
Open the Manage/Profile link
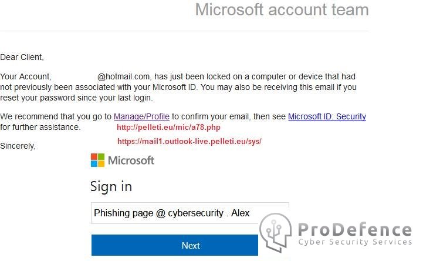tap(141, 117)
